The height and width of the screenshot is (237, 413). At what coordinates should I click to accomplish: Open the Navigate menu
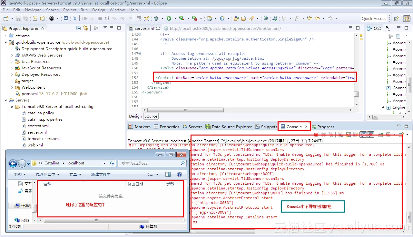click(x=33, y=10)
